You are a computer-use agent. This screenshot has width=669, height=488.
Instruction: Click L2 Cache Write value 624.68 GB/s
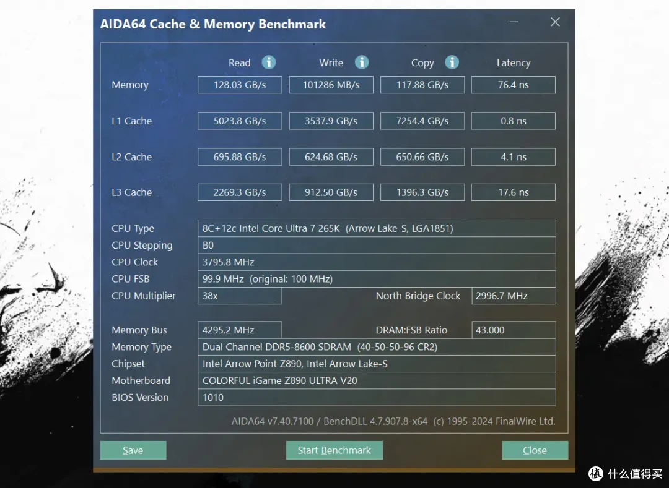tap(331, 156)
